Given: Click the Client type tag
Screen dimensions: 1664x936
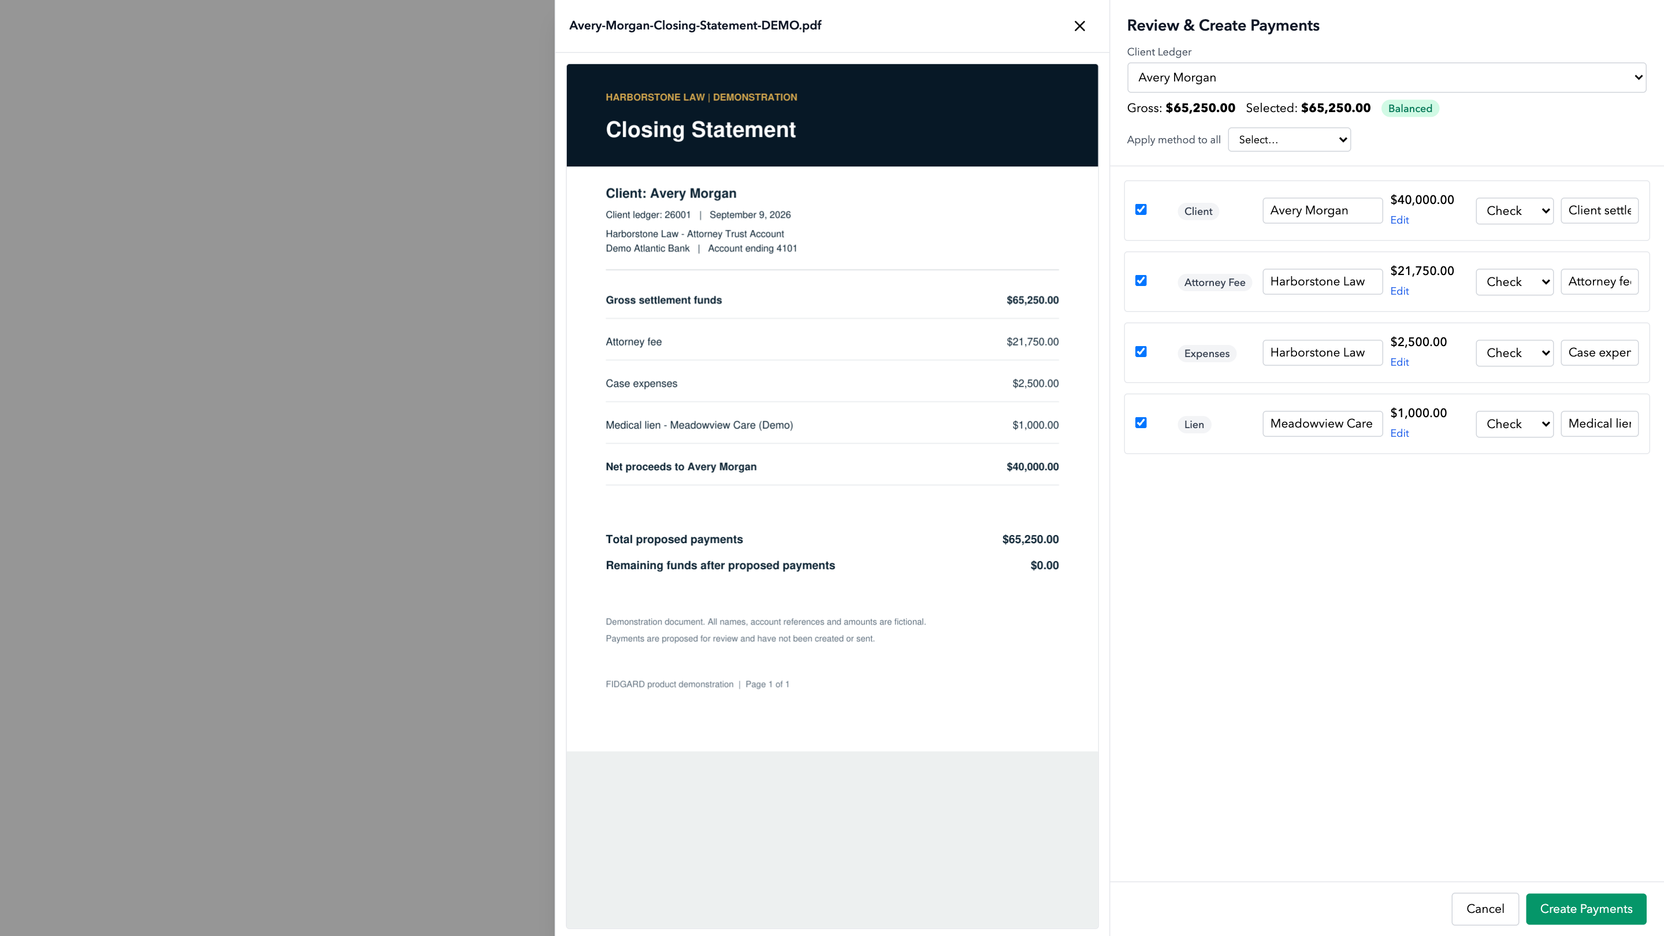Looking at the screenshot, I should 1198,211.
